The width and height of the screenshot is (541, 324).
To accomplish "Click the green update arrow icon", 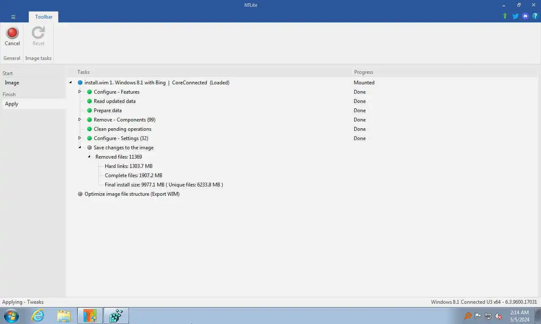I will tap(505, 16).
